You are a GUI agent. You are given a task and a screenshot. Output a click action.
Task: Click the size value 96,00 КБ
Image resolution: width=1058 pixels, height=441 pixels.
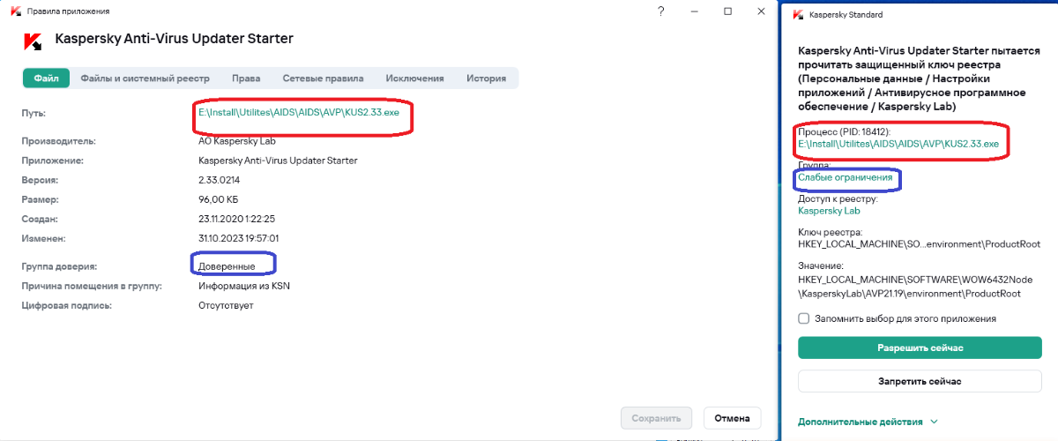(x=219, y=199)
